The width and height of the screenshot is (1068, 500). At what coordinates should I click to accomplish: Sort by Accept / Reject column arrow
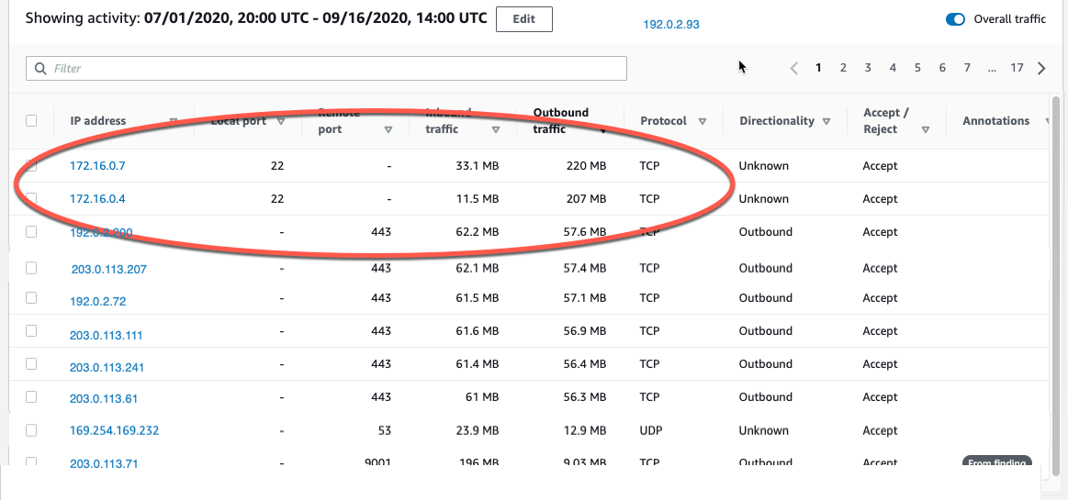coord(926,130)
